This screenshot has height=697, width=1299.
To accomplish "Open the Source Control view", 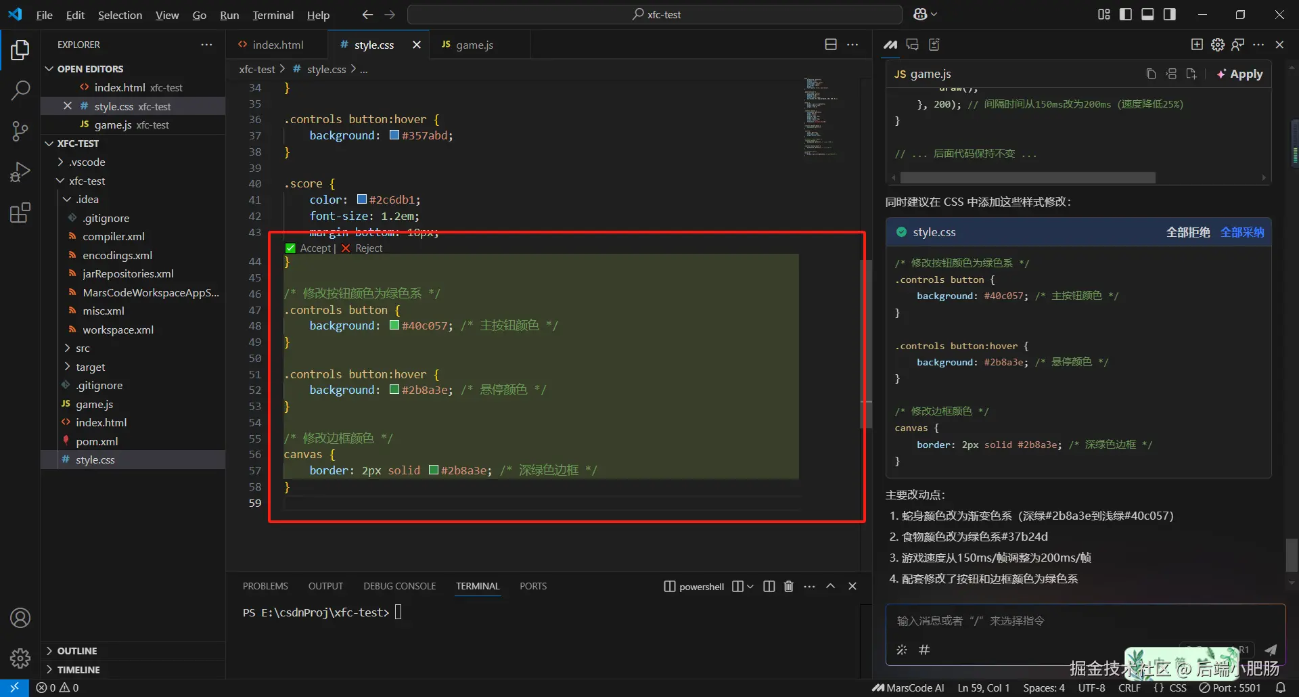I will (x=20, y=131).
